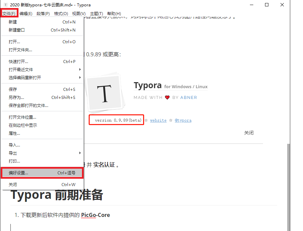Image resolution: width=303 pixels, height=231 pixels.
Task: Choose 保存 menu entry
Action: (42, 90)
